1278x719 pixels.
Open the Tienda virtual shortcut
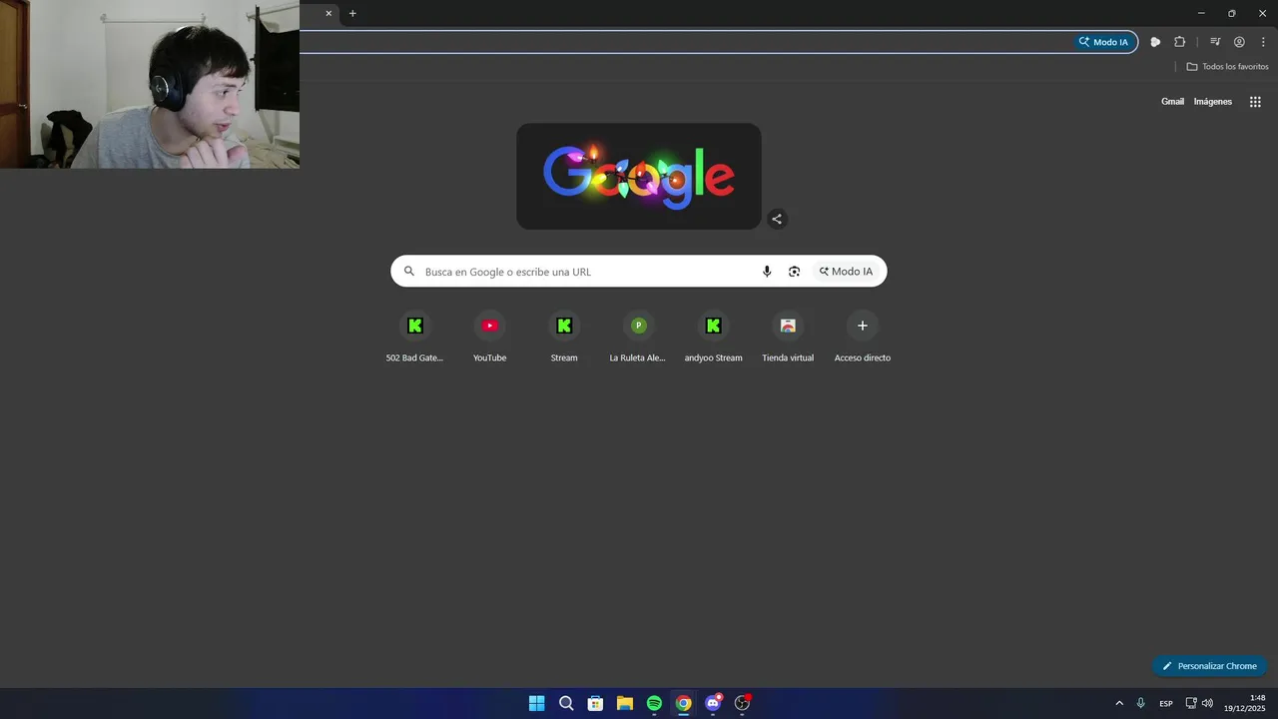pyautogui.click(x=788, y=339)
